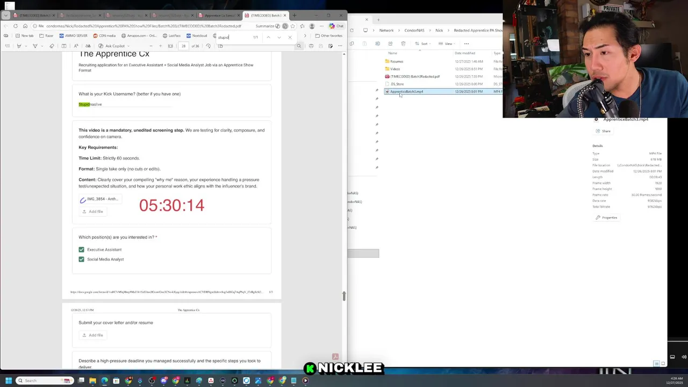This screenshot has width=688, height=387.
Task: Open the Windows Start menu
Action: [8, 381]
